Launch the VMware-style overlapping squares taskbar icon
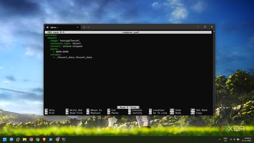 point(18,139)
